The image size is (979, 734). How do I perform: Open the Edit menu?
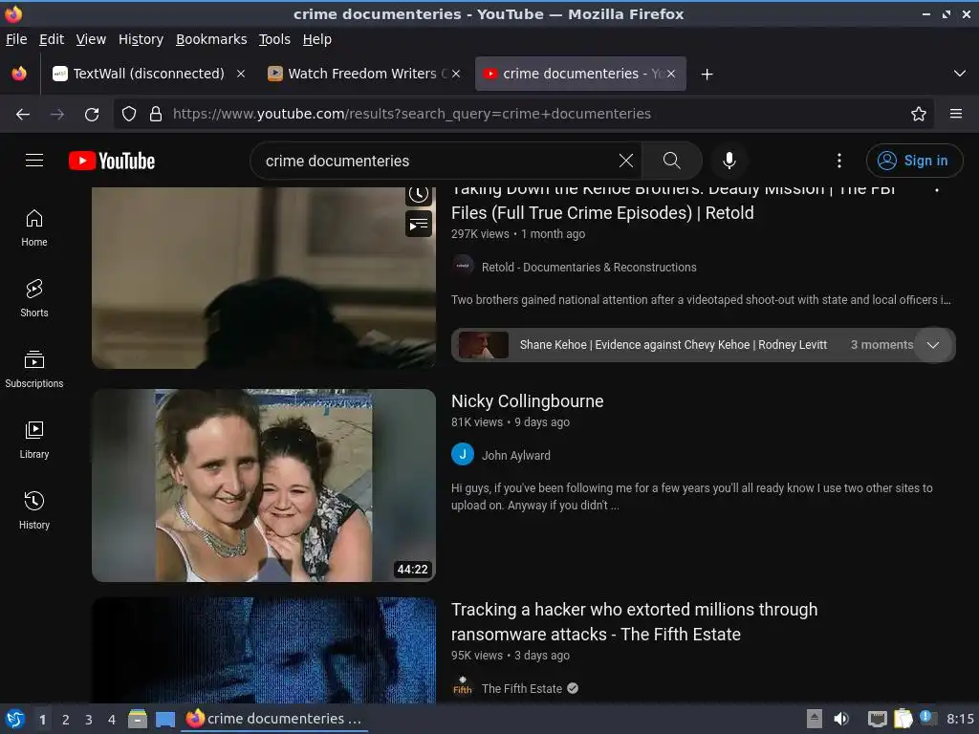point(52,39)
